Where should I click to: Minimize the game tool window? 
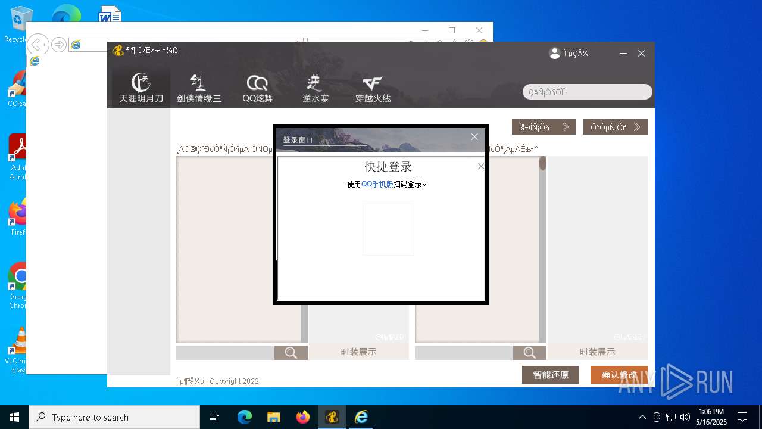click(623, 53)
